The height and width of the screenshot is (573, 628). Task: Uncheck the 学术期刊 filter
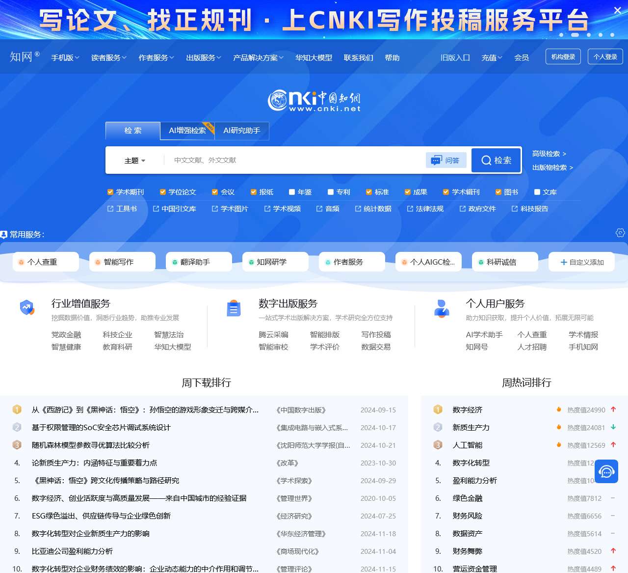pyautogui.click(x=110, y=191)
